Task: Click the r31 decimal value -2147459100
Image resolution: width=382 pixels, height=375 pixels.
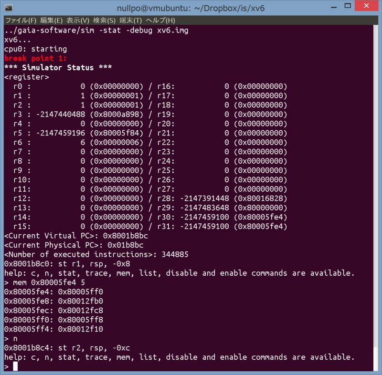Action: pos(204,226)
